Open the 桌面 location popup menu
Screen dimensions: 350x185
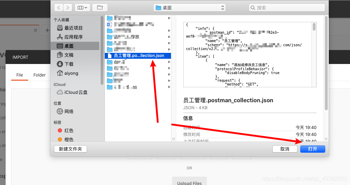(x=189, y=8)
